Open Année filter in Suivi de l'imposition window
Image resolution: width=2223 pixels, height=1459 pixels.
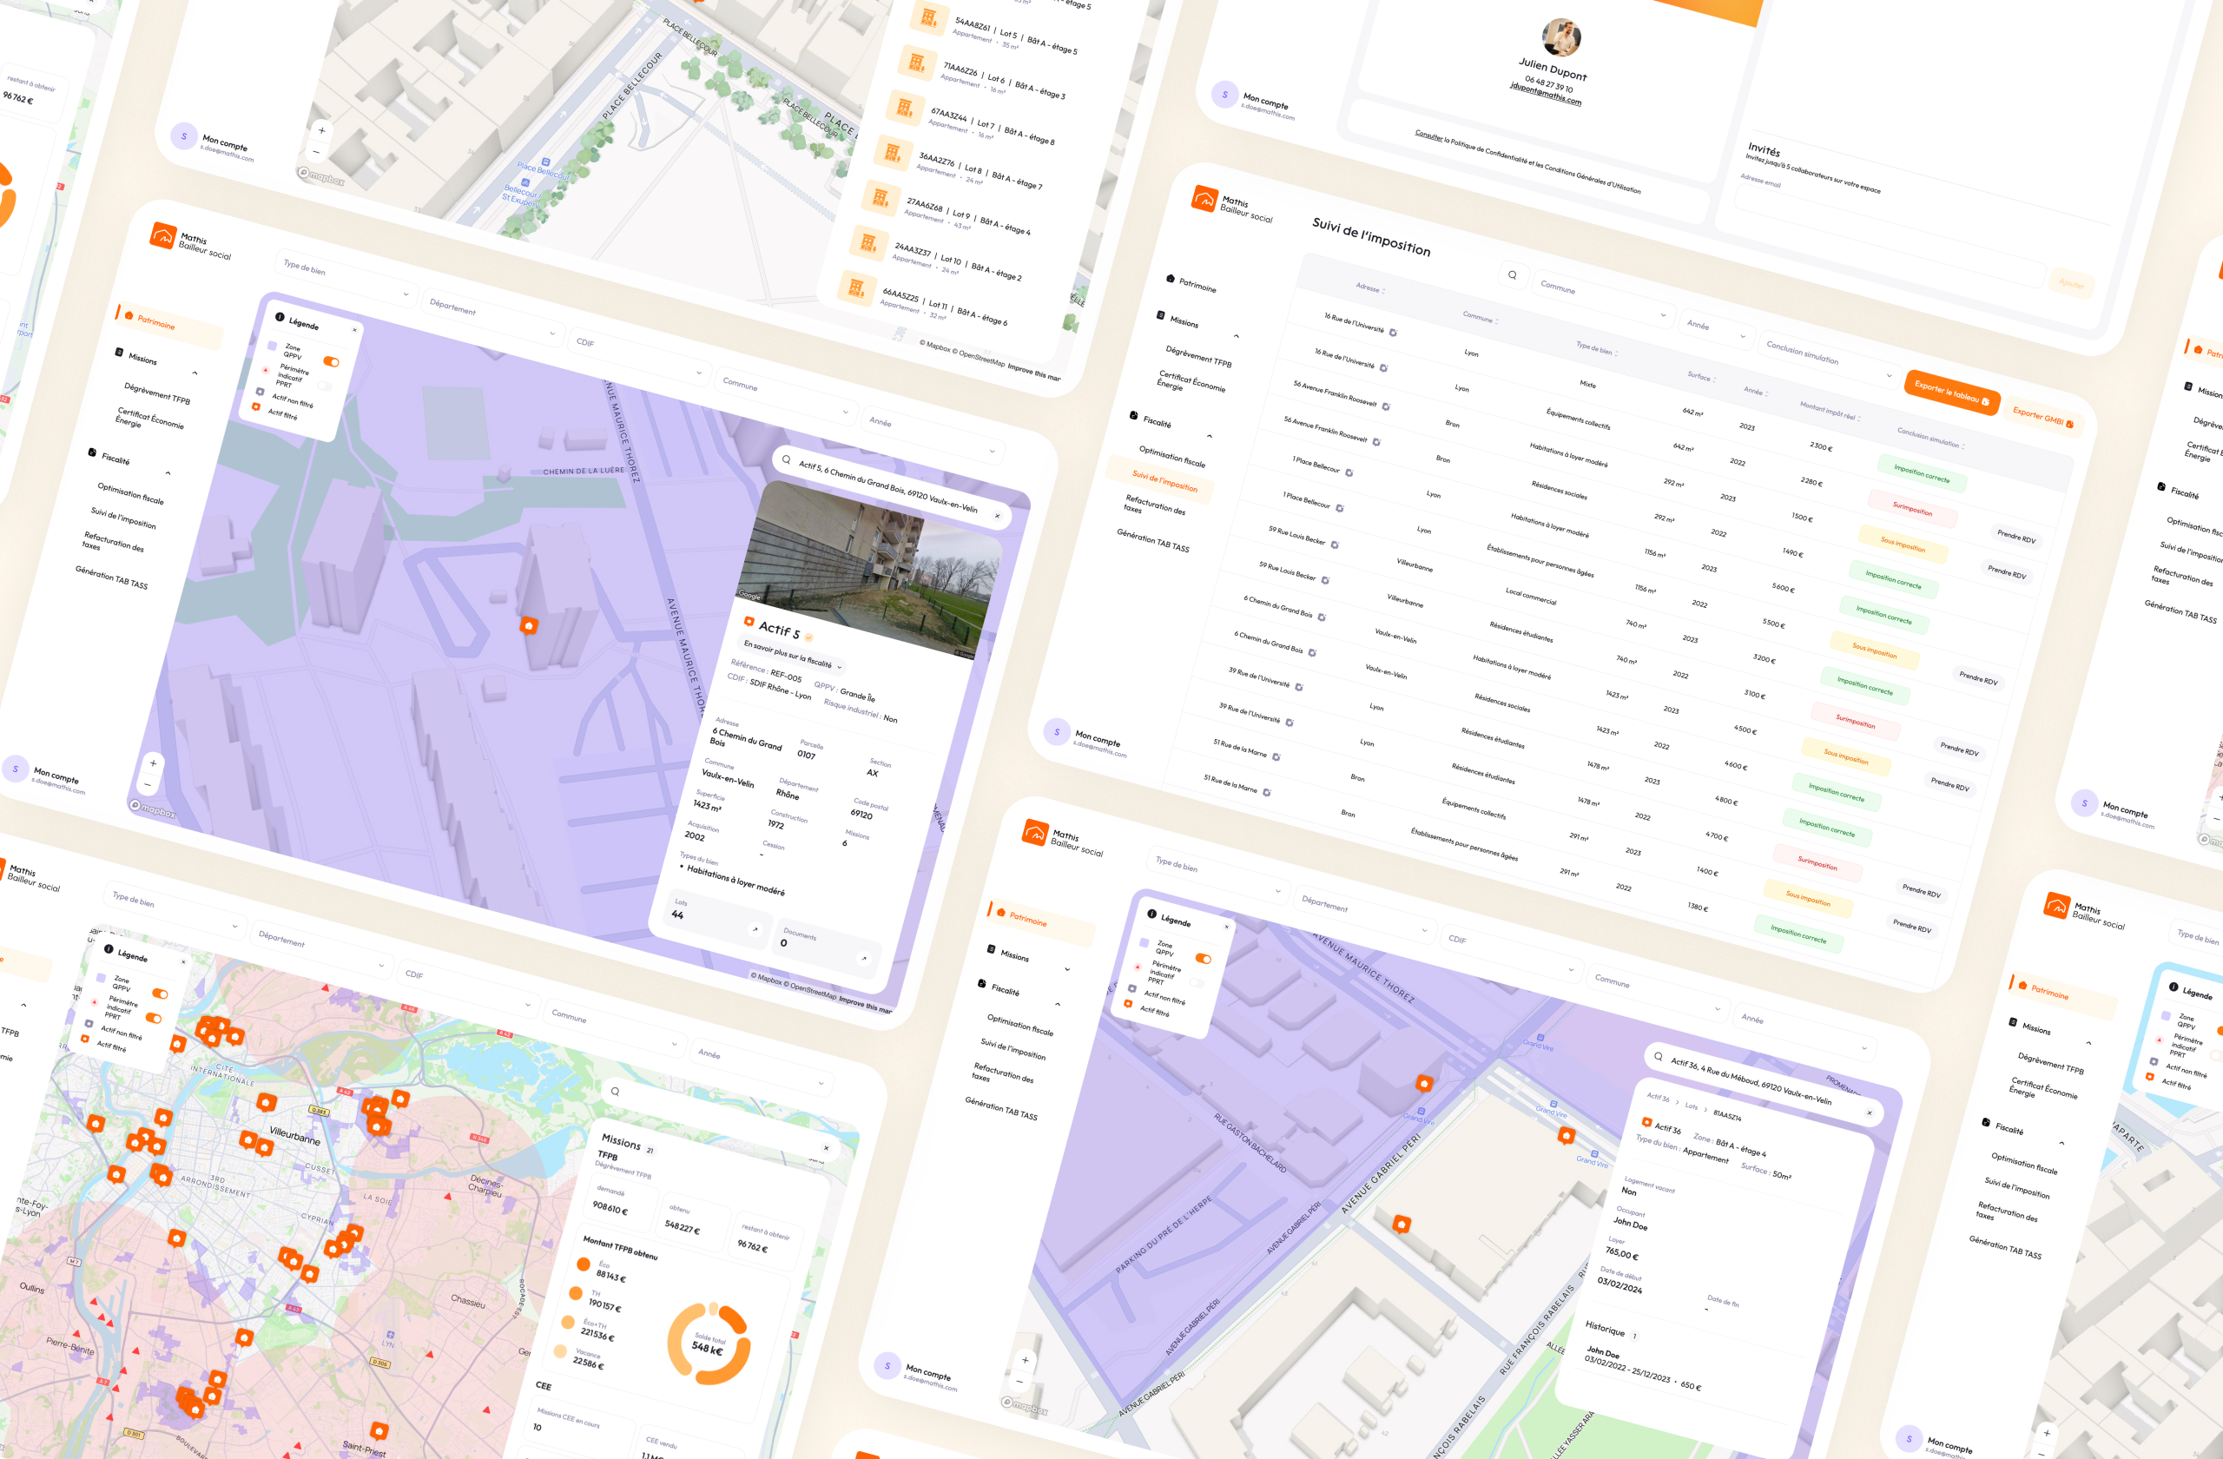coord(1716,330)
